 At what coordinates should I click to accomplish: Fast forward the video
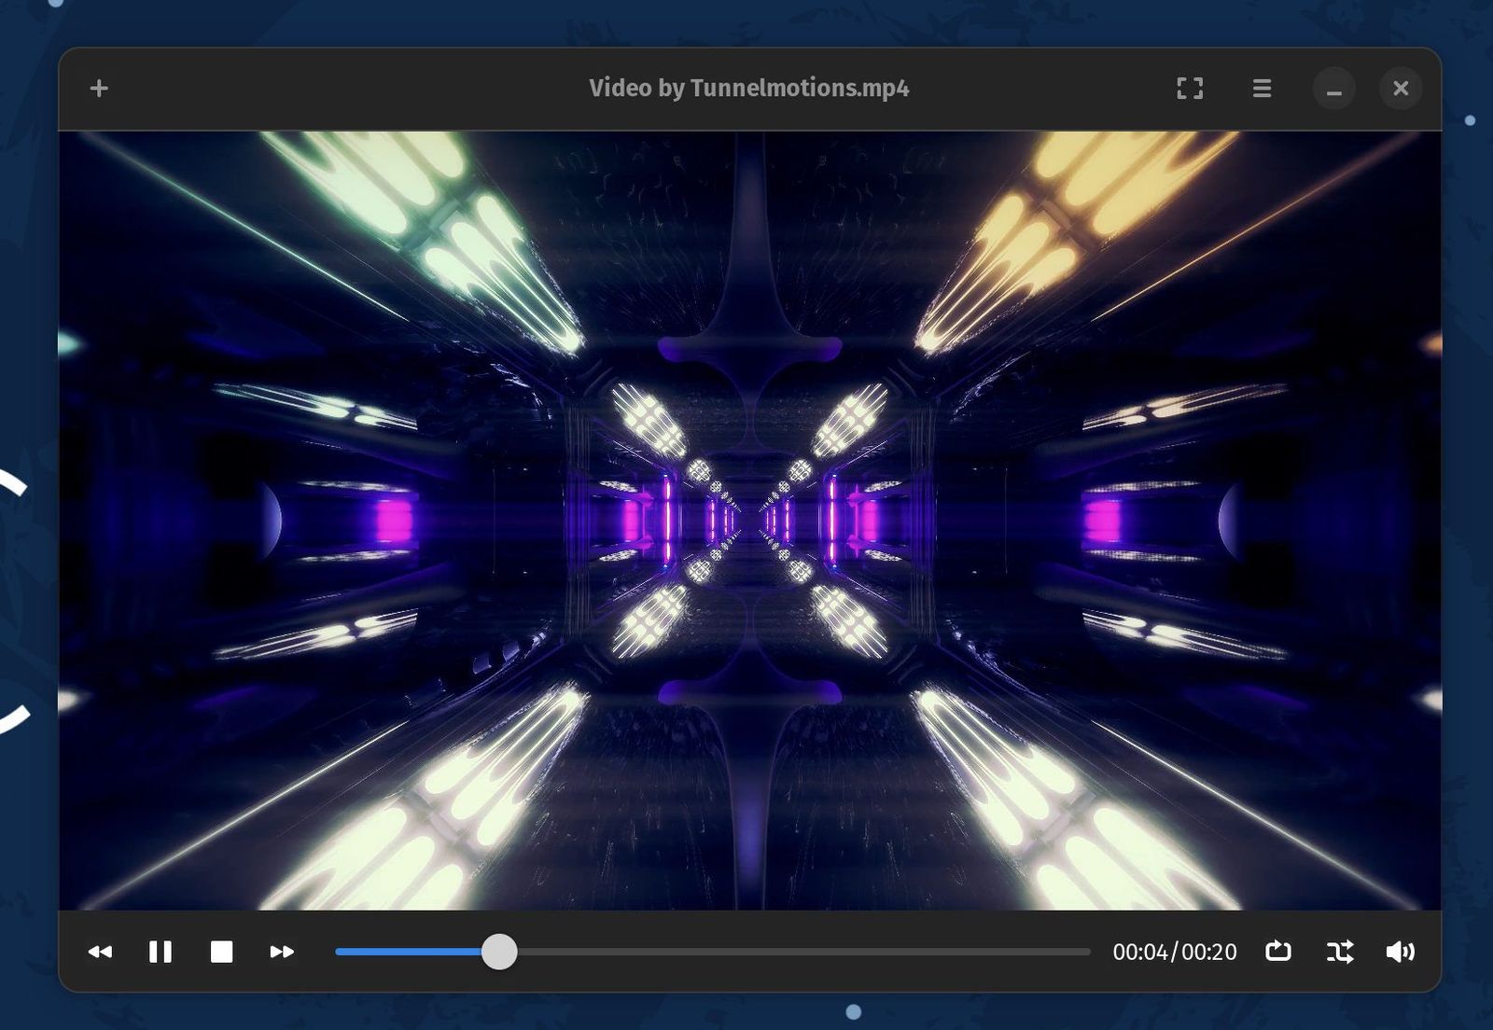coord(282,952)
